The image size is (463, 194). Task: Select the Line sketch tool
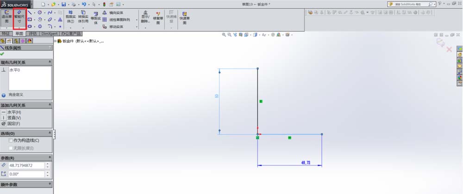[30, 12]
